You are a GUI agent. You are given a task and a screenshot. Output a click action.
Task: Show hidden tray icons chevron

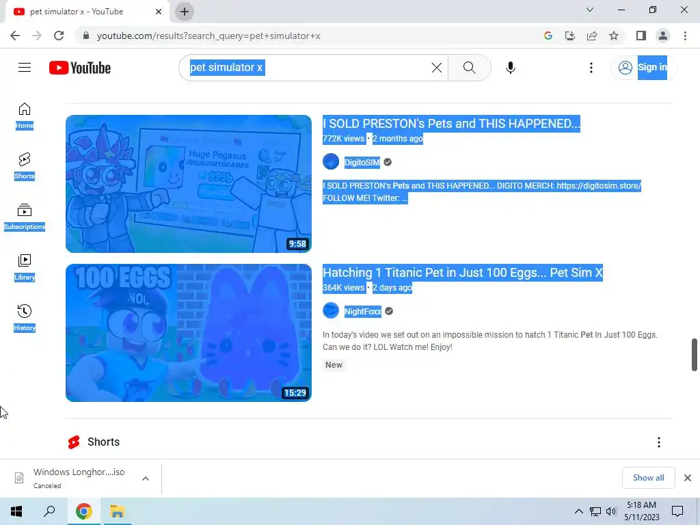click(578, 511)
